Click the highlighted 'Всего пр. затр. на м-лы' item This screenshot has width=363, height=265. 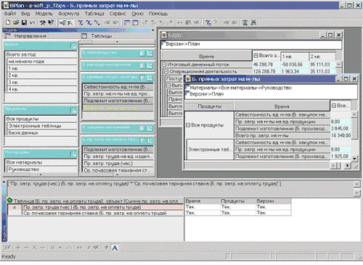click(118, 108)
